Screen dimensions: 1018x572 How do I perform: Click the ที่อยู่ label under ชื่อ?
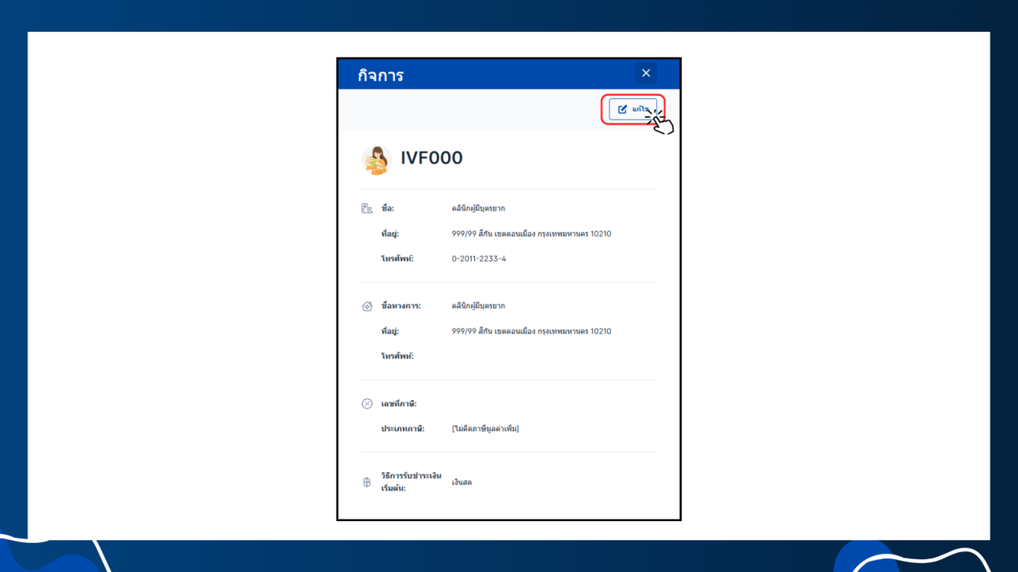(x=390, y=234)
